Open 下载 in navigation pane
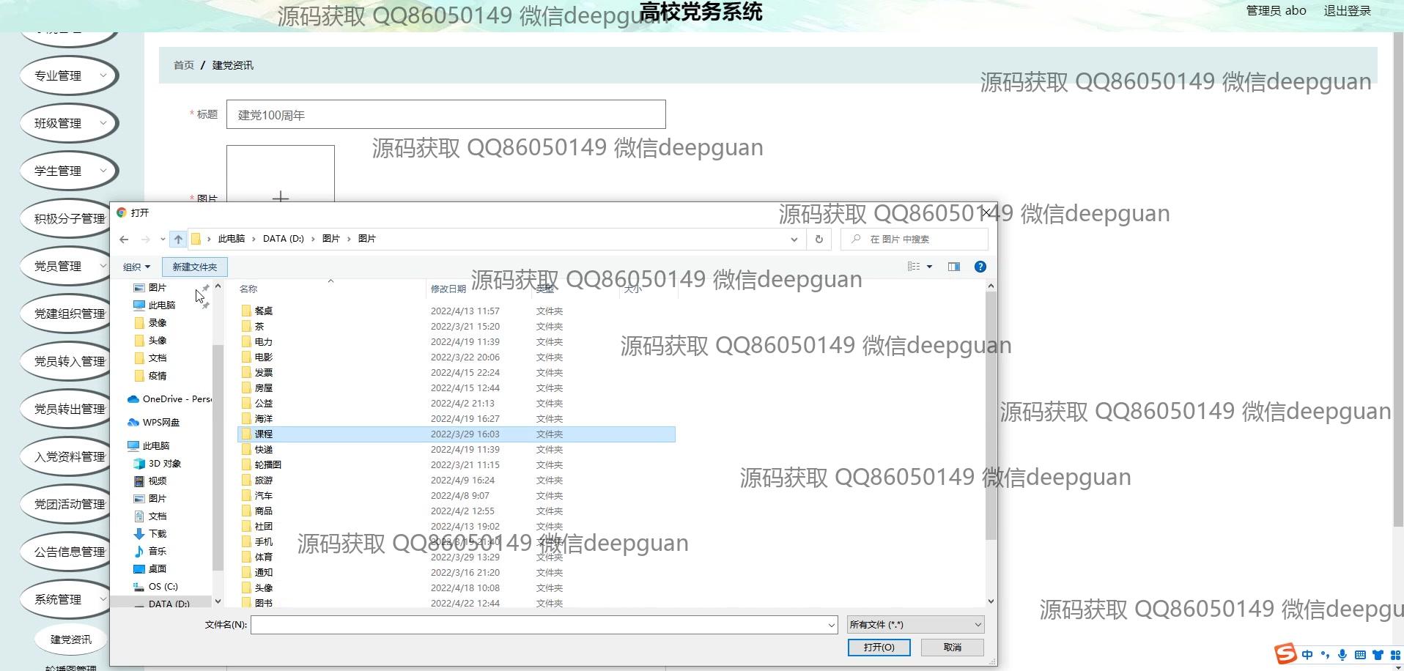Viewport: 1404px width, 671px height. [x=151, y=534]
